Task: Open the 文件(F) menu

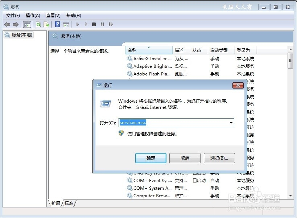Action: [13, 16]
